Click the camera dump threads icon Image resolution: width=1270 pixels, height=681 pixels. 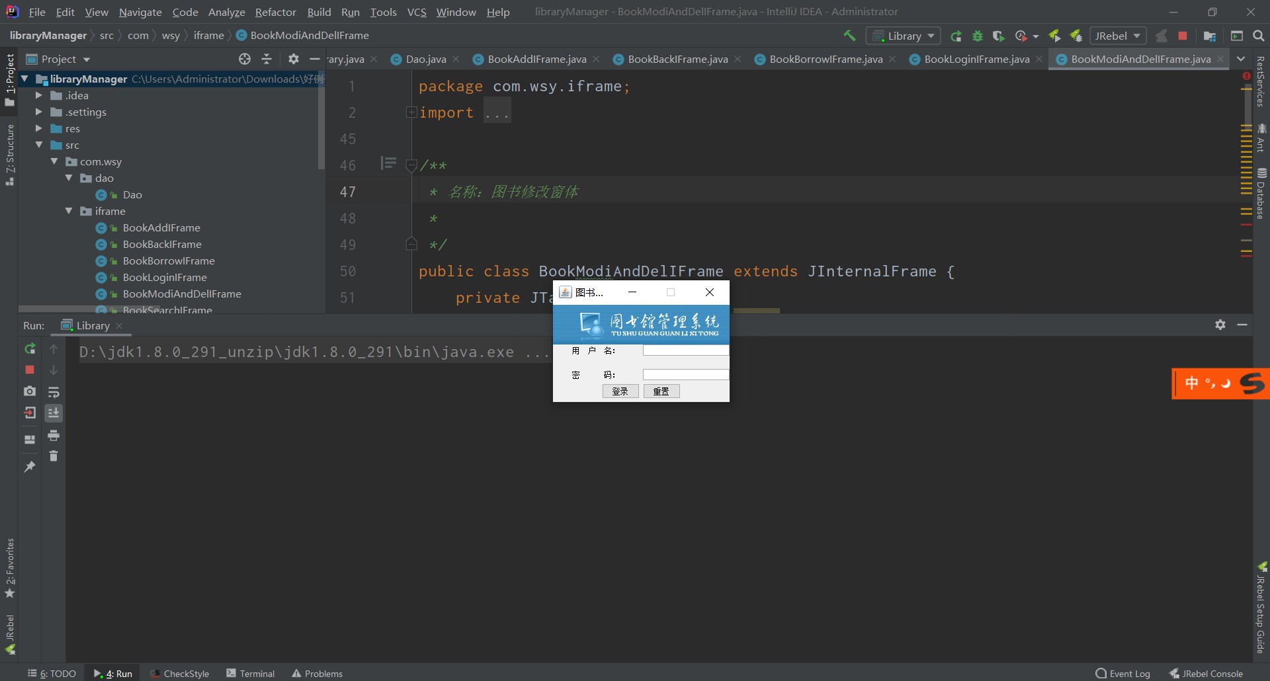(30, 391)
